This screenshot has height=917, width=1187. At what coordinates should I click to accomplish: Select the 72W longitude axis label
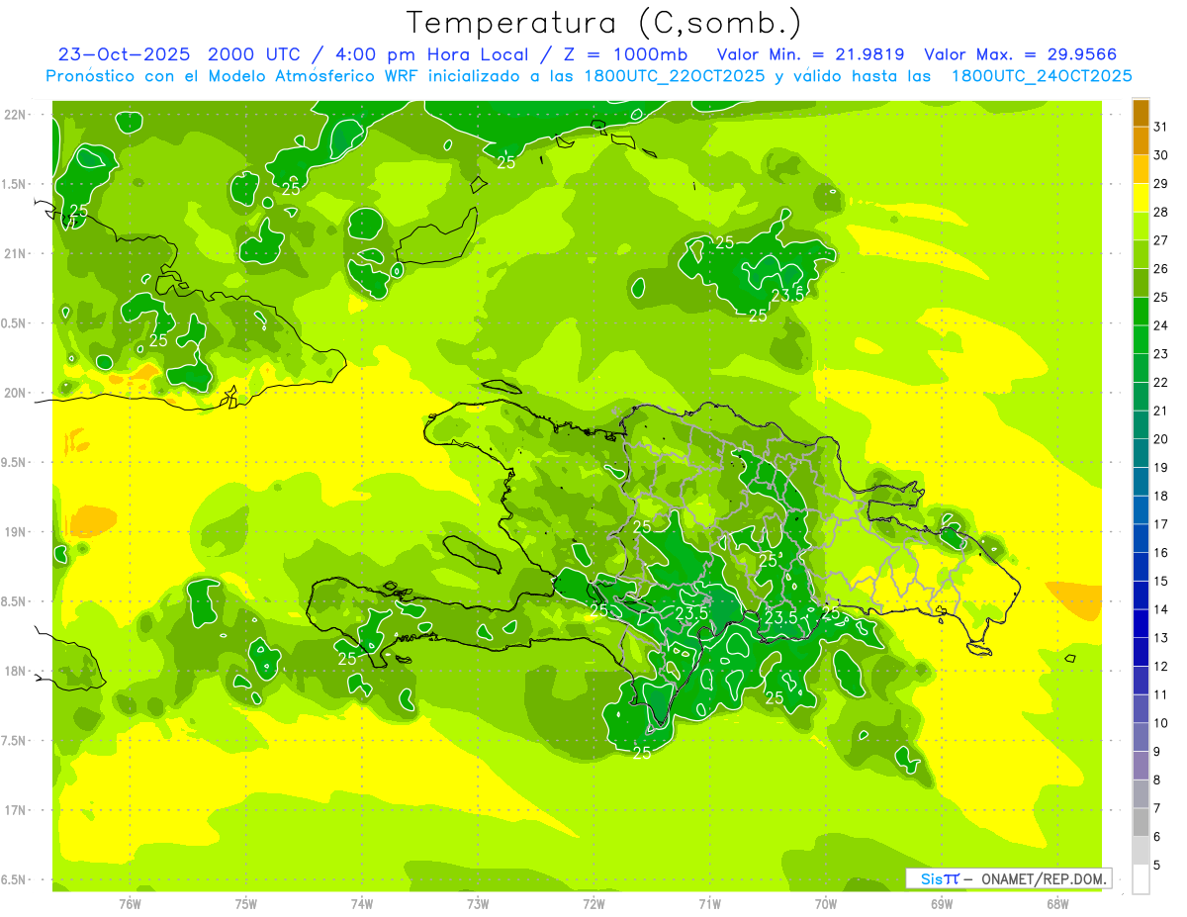click(593, 903)
